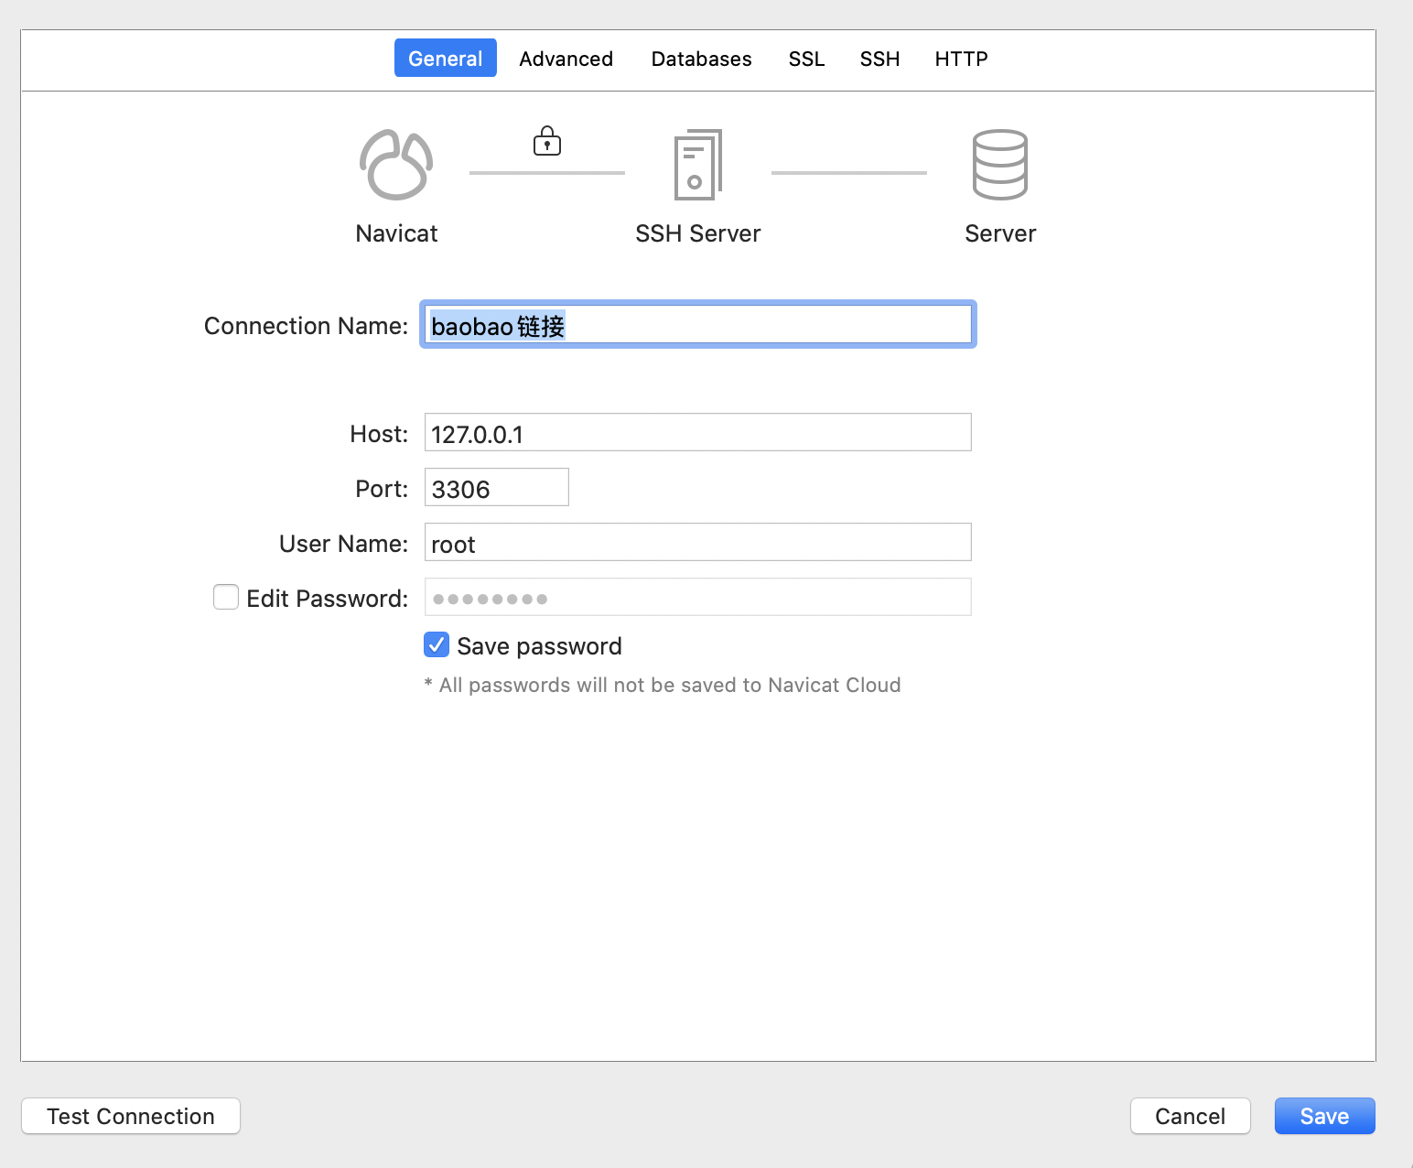Image resolution: width=1413 pixels, height=1168 pixels.
Task: Open the Advanced tab
Action: click(x=566, y=59)
